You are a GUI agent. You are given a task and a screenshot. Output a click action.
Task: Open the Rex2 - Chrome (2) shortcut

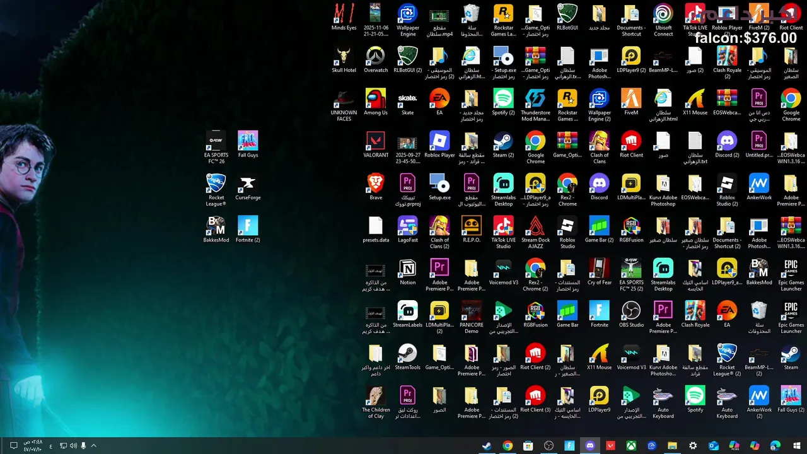[x=535, y=274]
